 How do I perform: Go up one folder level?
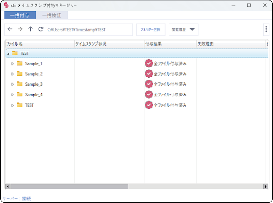coord(30,30)
